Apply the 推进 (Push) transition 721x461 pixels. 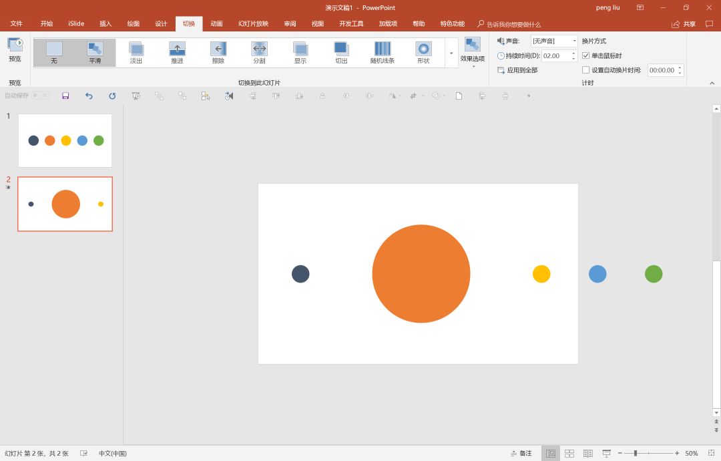coord(177,53)
